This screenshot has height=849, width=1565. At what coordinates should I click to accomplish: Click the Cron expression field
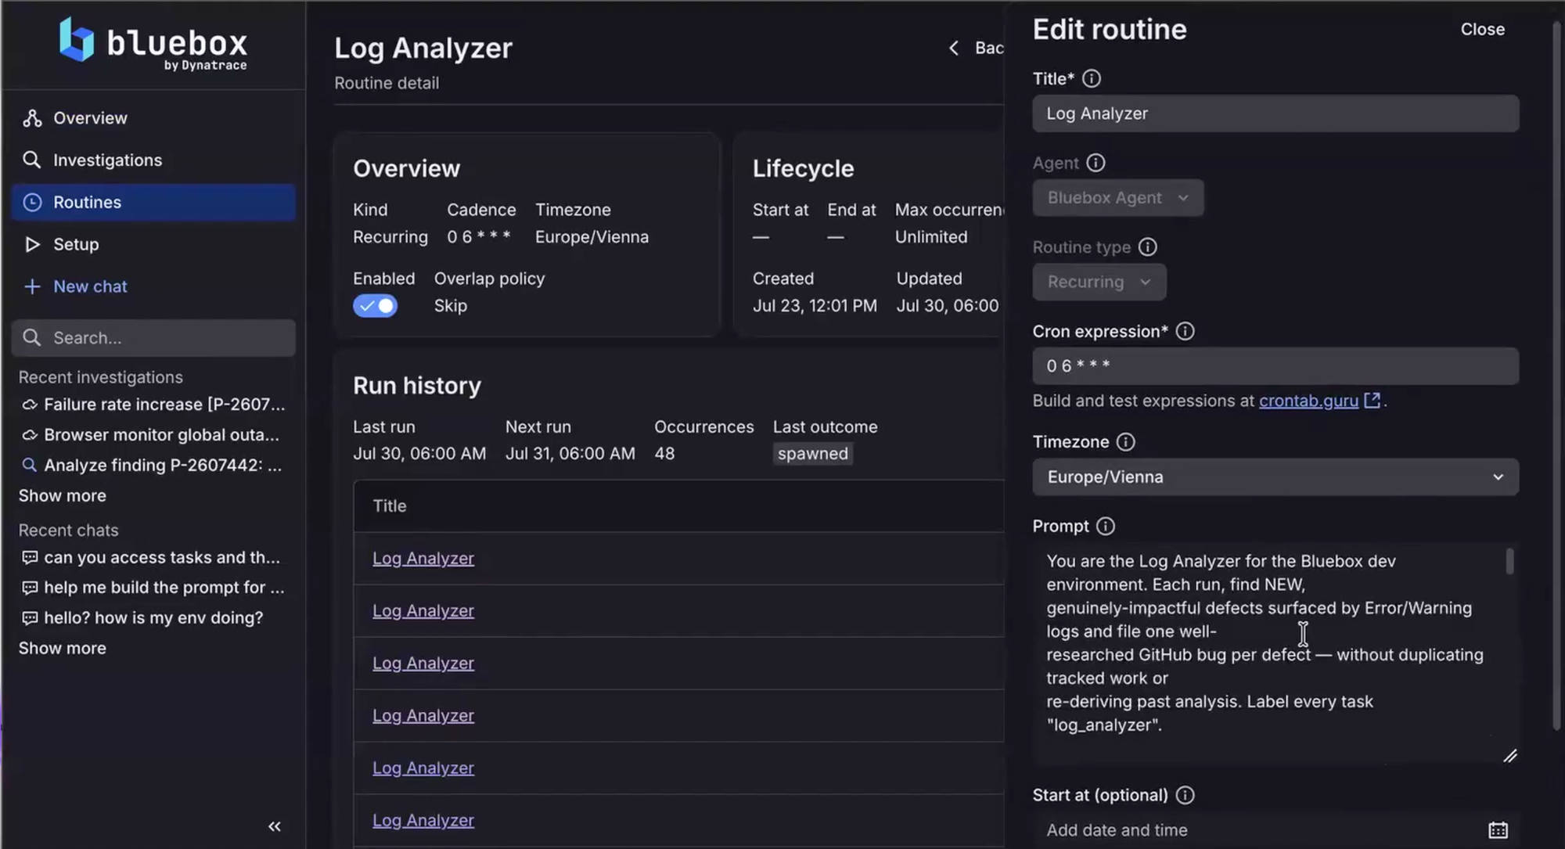pos(1275,366)
